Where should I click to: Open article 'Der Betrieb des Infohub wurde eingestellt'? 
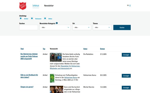click(x=29, y=56)
